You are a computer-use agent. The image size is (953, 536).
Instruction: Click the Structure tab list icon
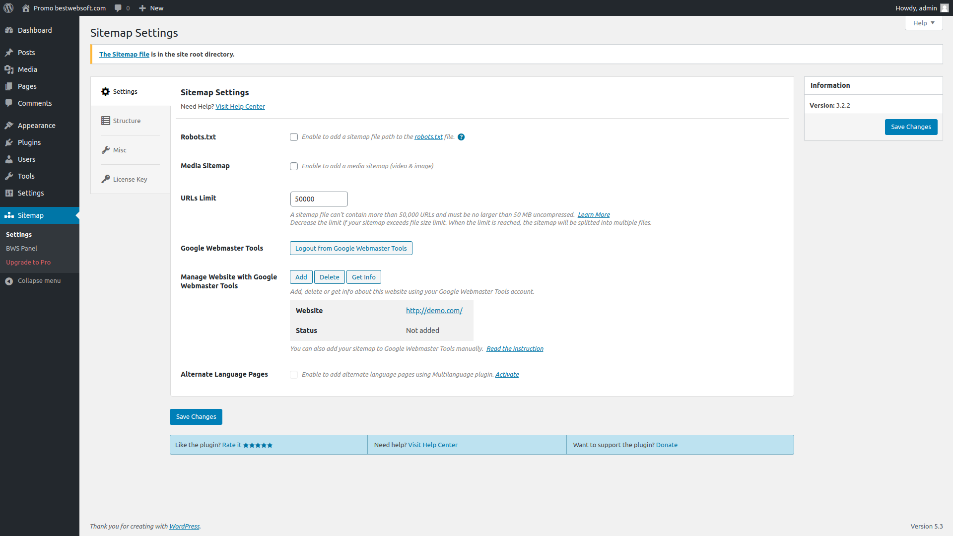click(106, 121)
